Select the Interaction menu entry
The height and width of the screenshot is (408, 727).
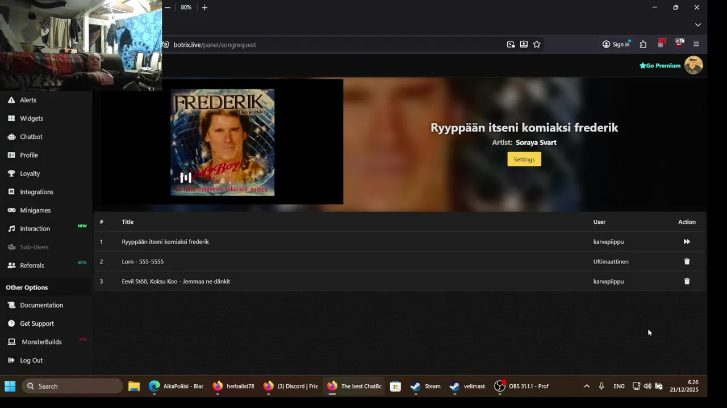35,229
